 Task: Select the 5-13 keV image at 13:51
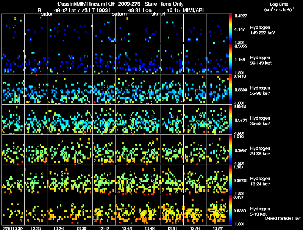click(x=172, y=210)
